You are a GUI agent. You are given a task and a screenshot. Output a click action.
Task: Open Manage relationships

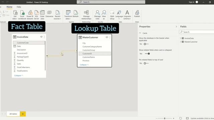86,15
